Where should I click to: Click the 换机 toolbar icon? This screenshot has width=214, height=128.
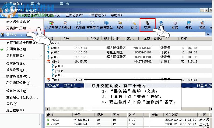202,25
